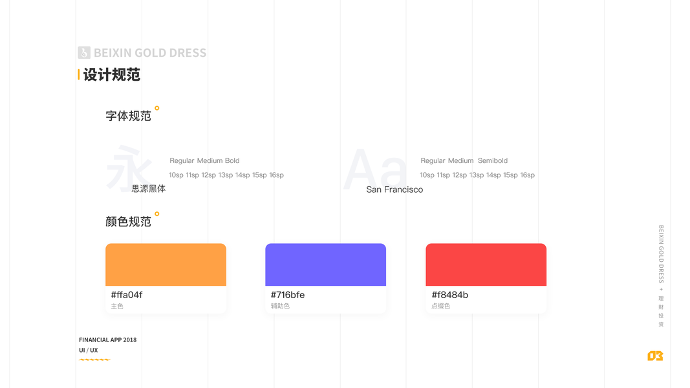
Task: Click the orange circle beside 颜色规范
Action: (156, 214)
